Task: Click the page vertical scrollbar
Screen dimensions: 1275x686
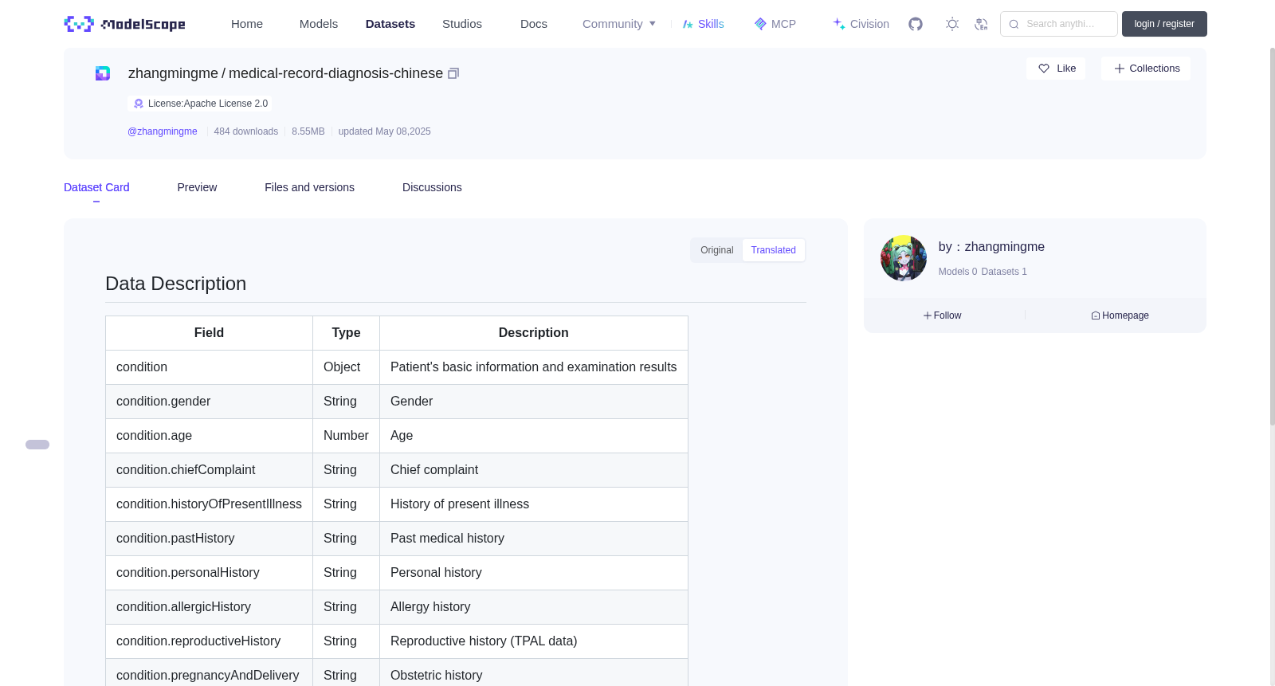Action: pos(1272,236)
